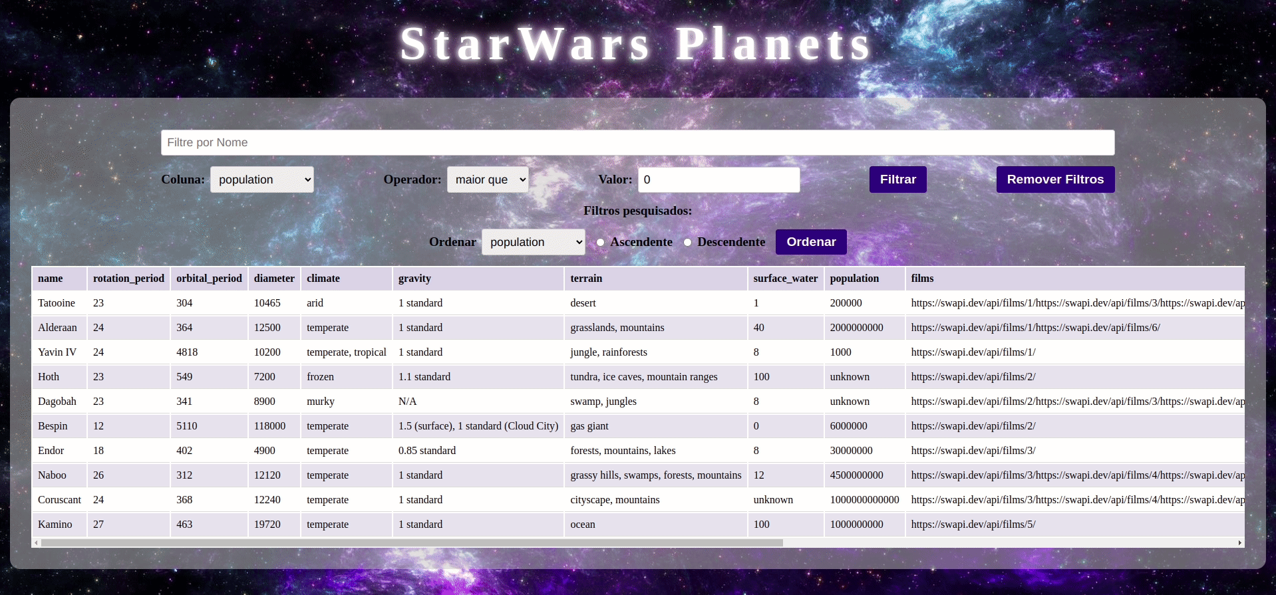Screen dimensions: 1276x595
Task: Click the diameter '118000' cell
Action: click(x=274, y=426)
